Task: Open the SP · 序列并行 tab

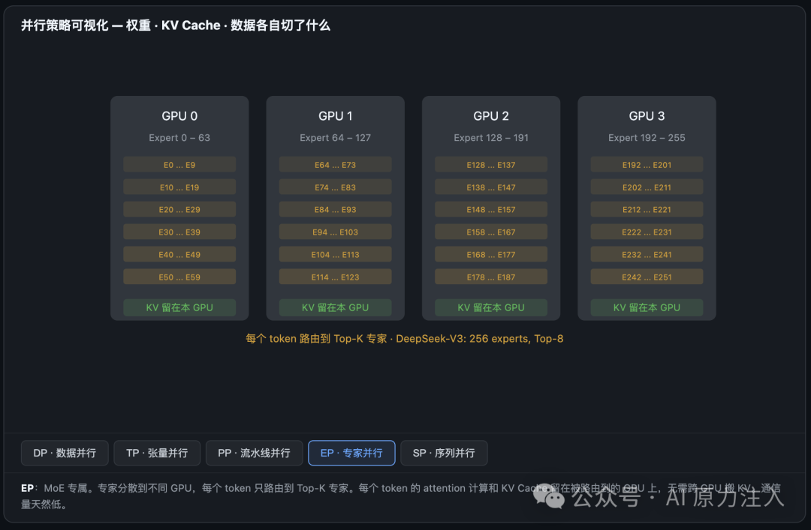Action: point(444,453)
